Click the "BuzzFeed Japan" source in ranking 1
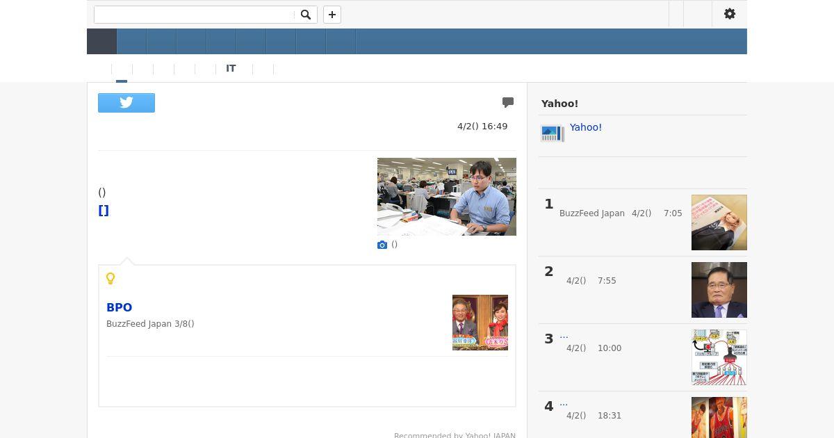This screenshot has width=834, height=438. 592,213
